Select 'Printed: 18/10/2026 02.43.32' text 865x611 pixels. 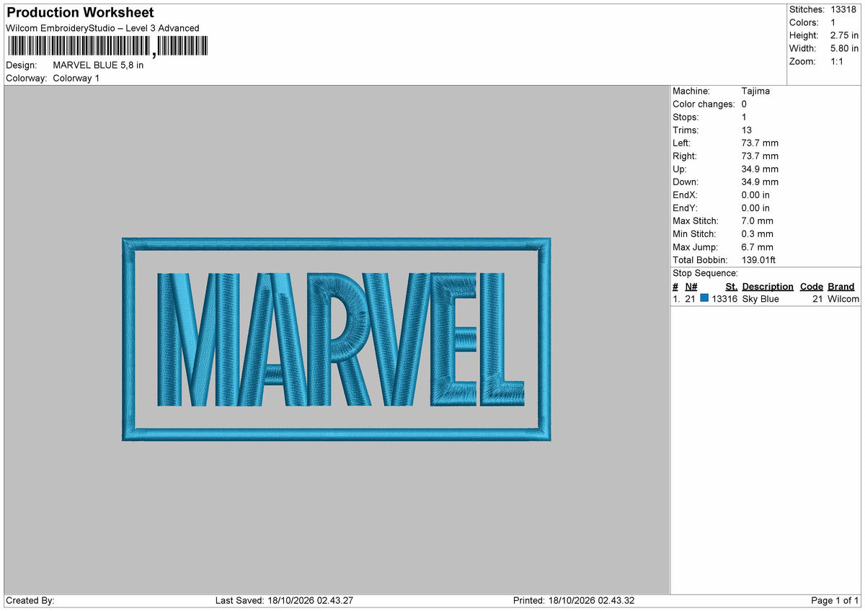pyautogui.click(x=574, y=600)
